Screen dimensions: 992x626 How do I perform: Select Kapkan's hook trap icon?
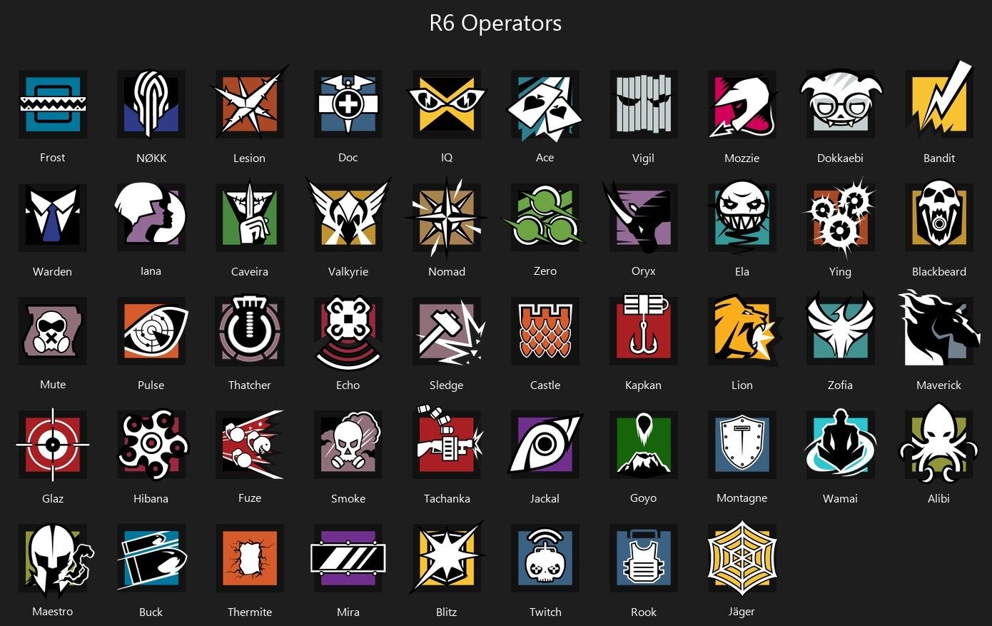coord(644,330)
